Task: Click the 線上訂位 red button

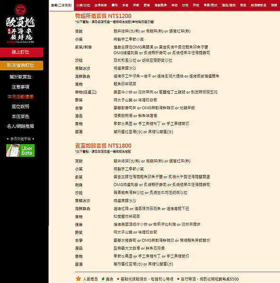Action: [x=22, y=52]
